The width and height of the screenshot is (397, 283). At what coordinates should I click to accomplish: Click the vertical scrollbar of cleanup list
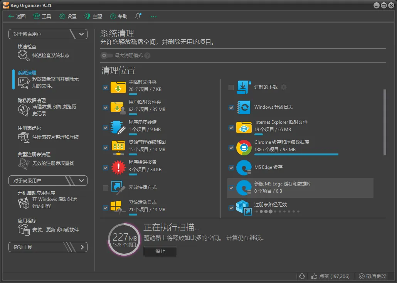pos(385,122)
